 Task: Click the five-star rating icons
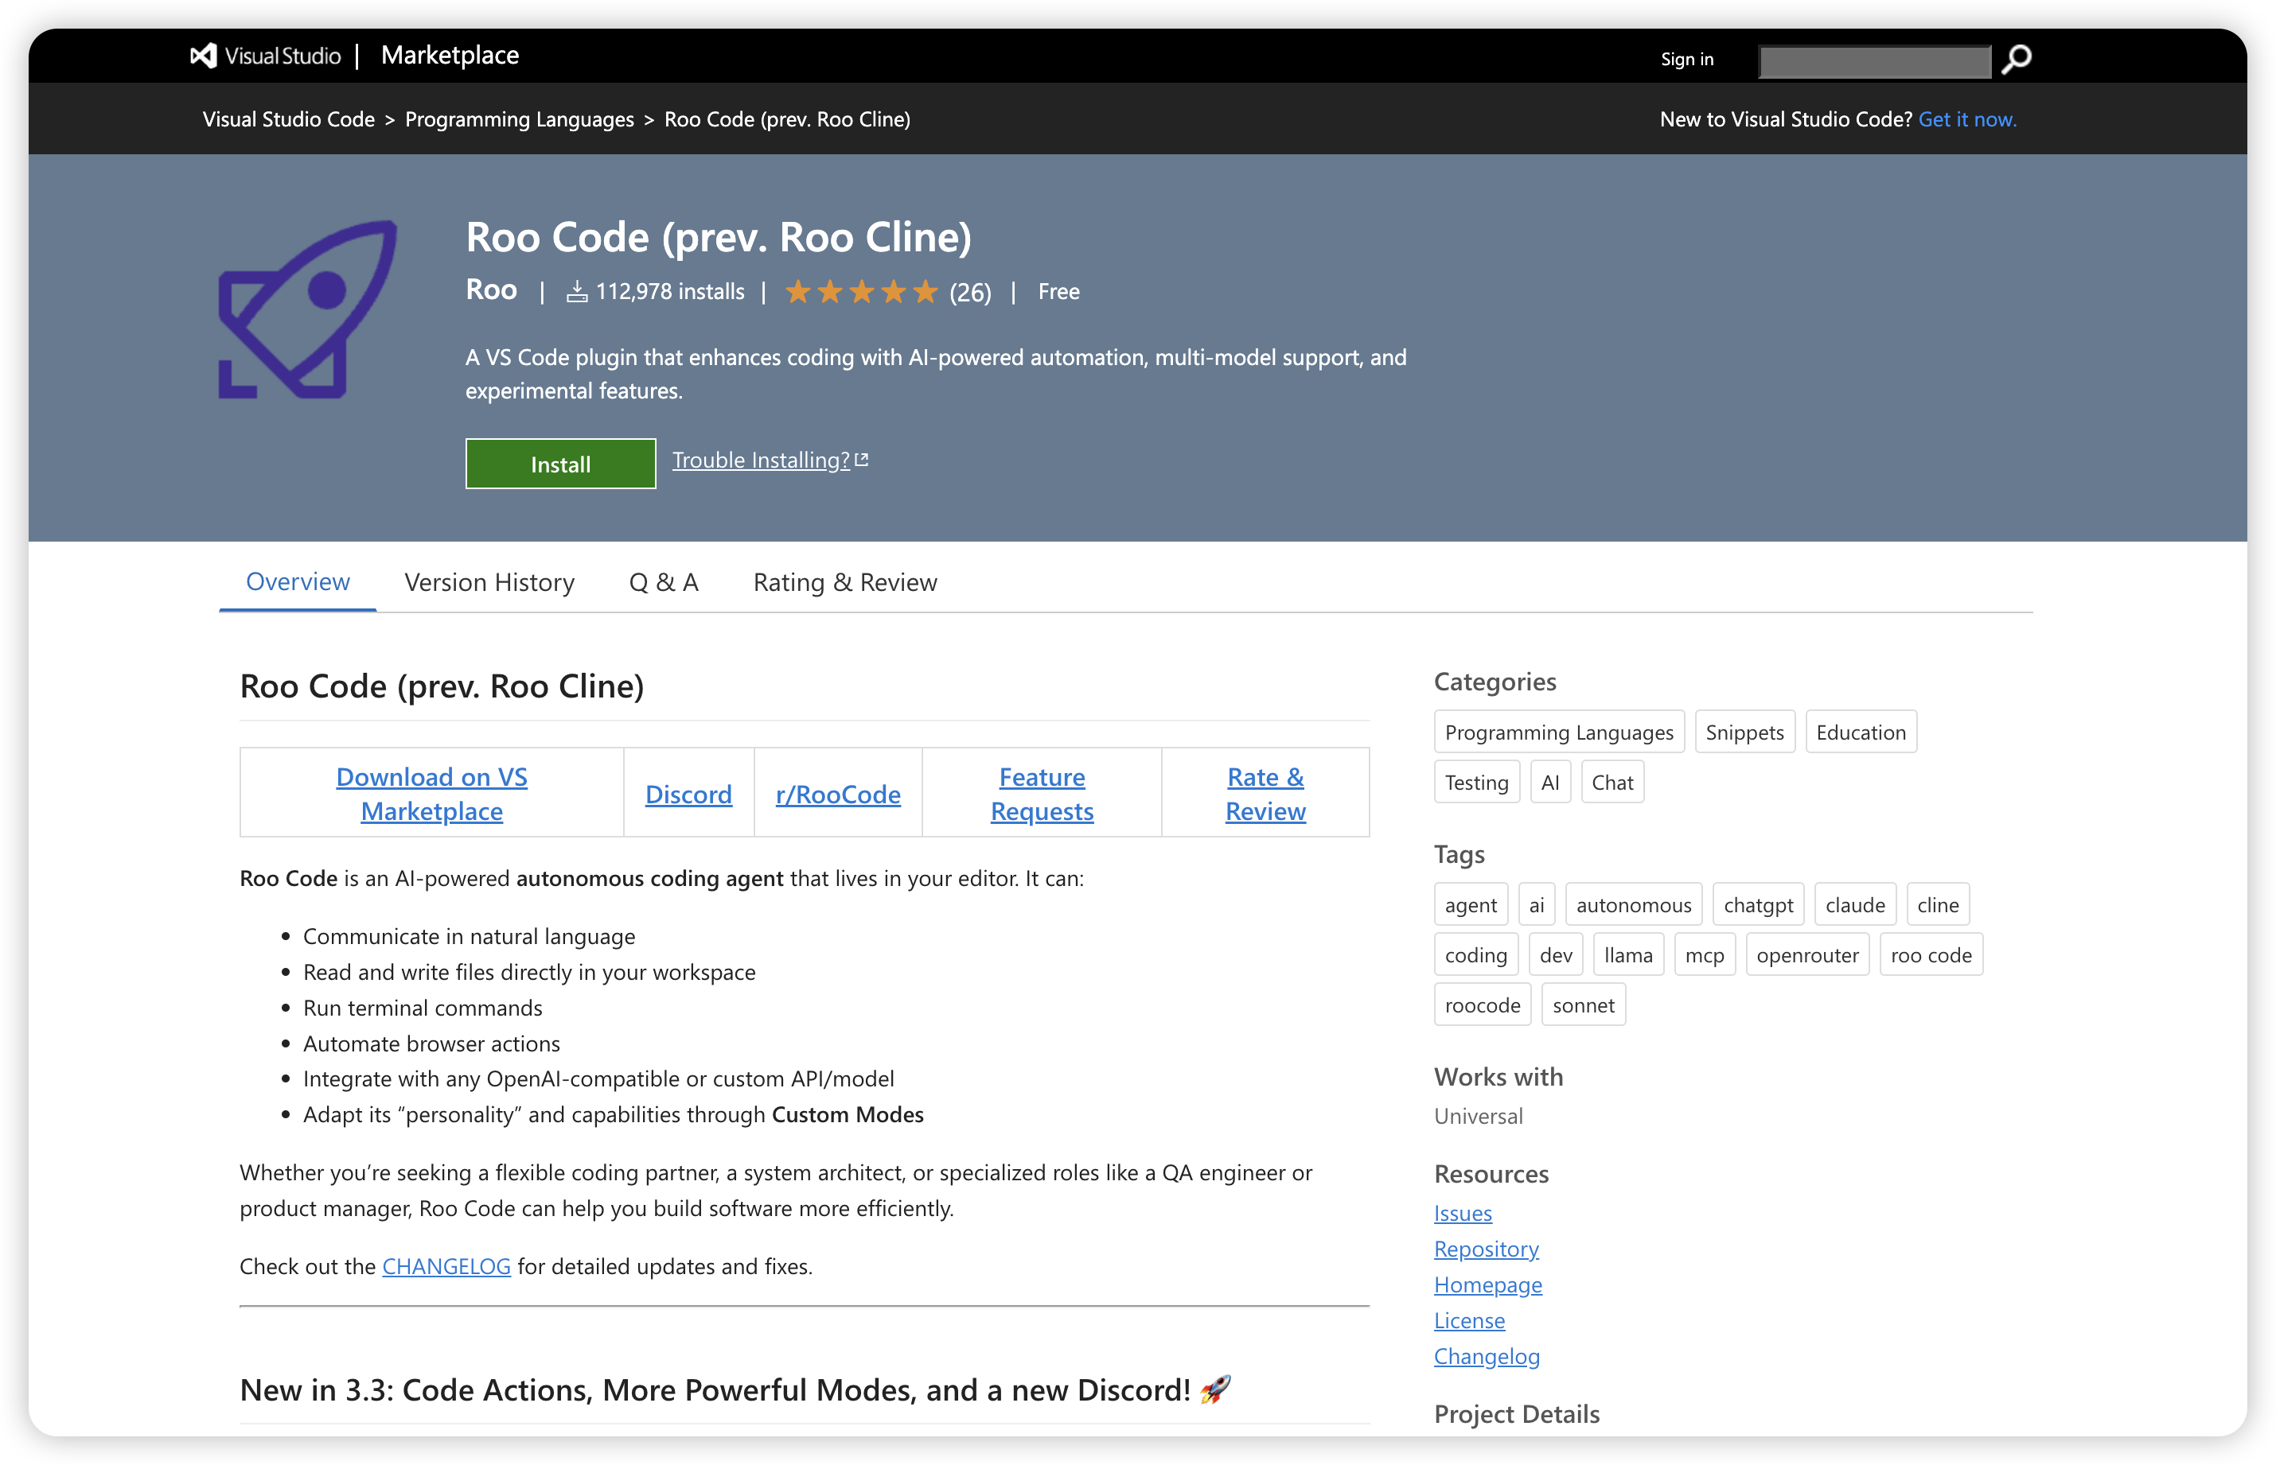click(x=862, y=292)
